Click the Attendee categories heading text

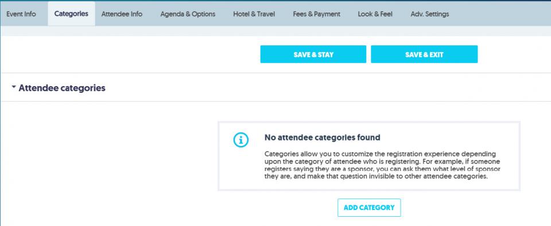coord(62,88)
